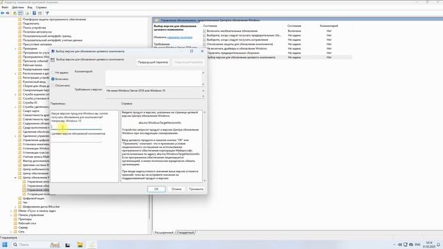Click the icon for 'Выберите, когда следует получать исправления'
The image size is (443, 249).
point(205,40)
